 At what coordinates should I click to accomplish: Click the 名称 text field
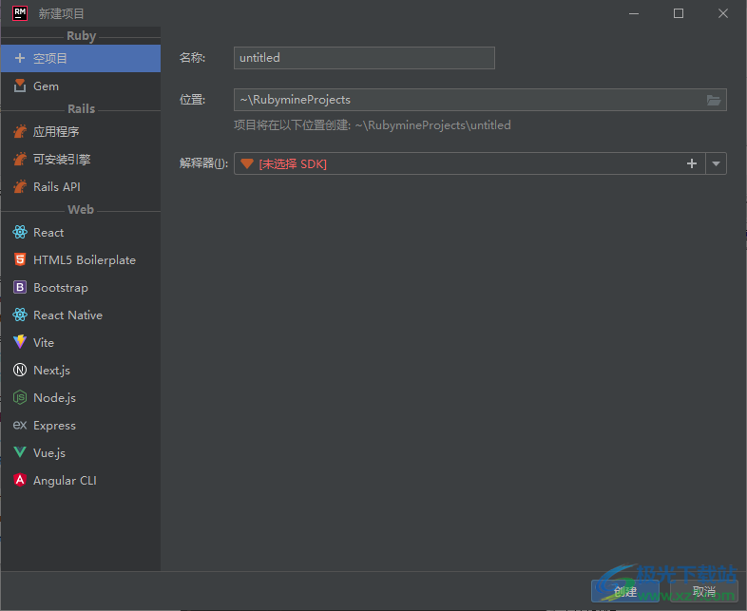pos(364,58)
